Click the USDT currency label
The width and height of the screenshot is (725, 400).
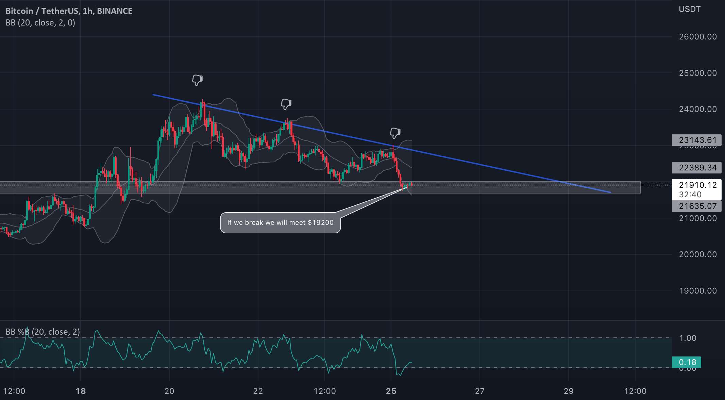[x=690, y=9]
